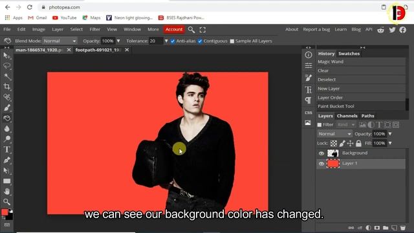
Task: Open the Character panel icon
Action: pos(309,89)
